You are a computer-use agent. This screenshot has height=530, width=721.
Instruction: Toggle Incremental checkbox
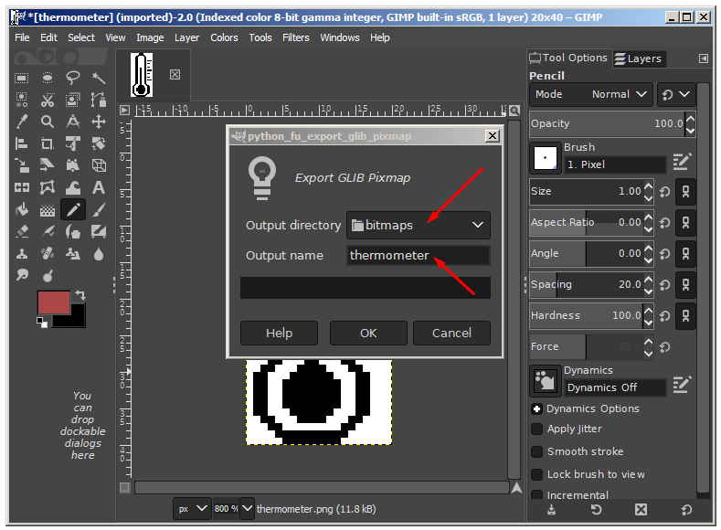[536, 495]
